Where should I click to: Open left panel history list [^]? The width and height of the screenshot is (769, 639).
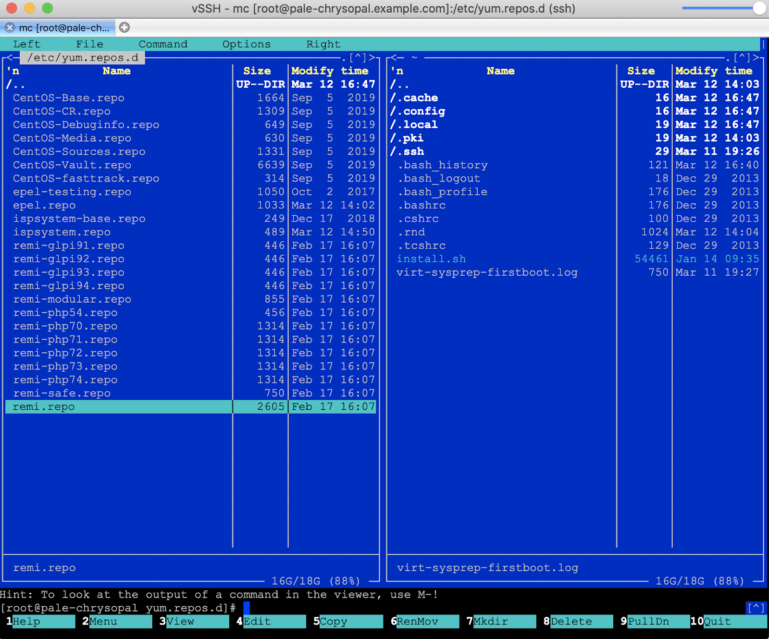click(x=358, y=58)
